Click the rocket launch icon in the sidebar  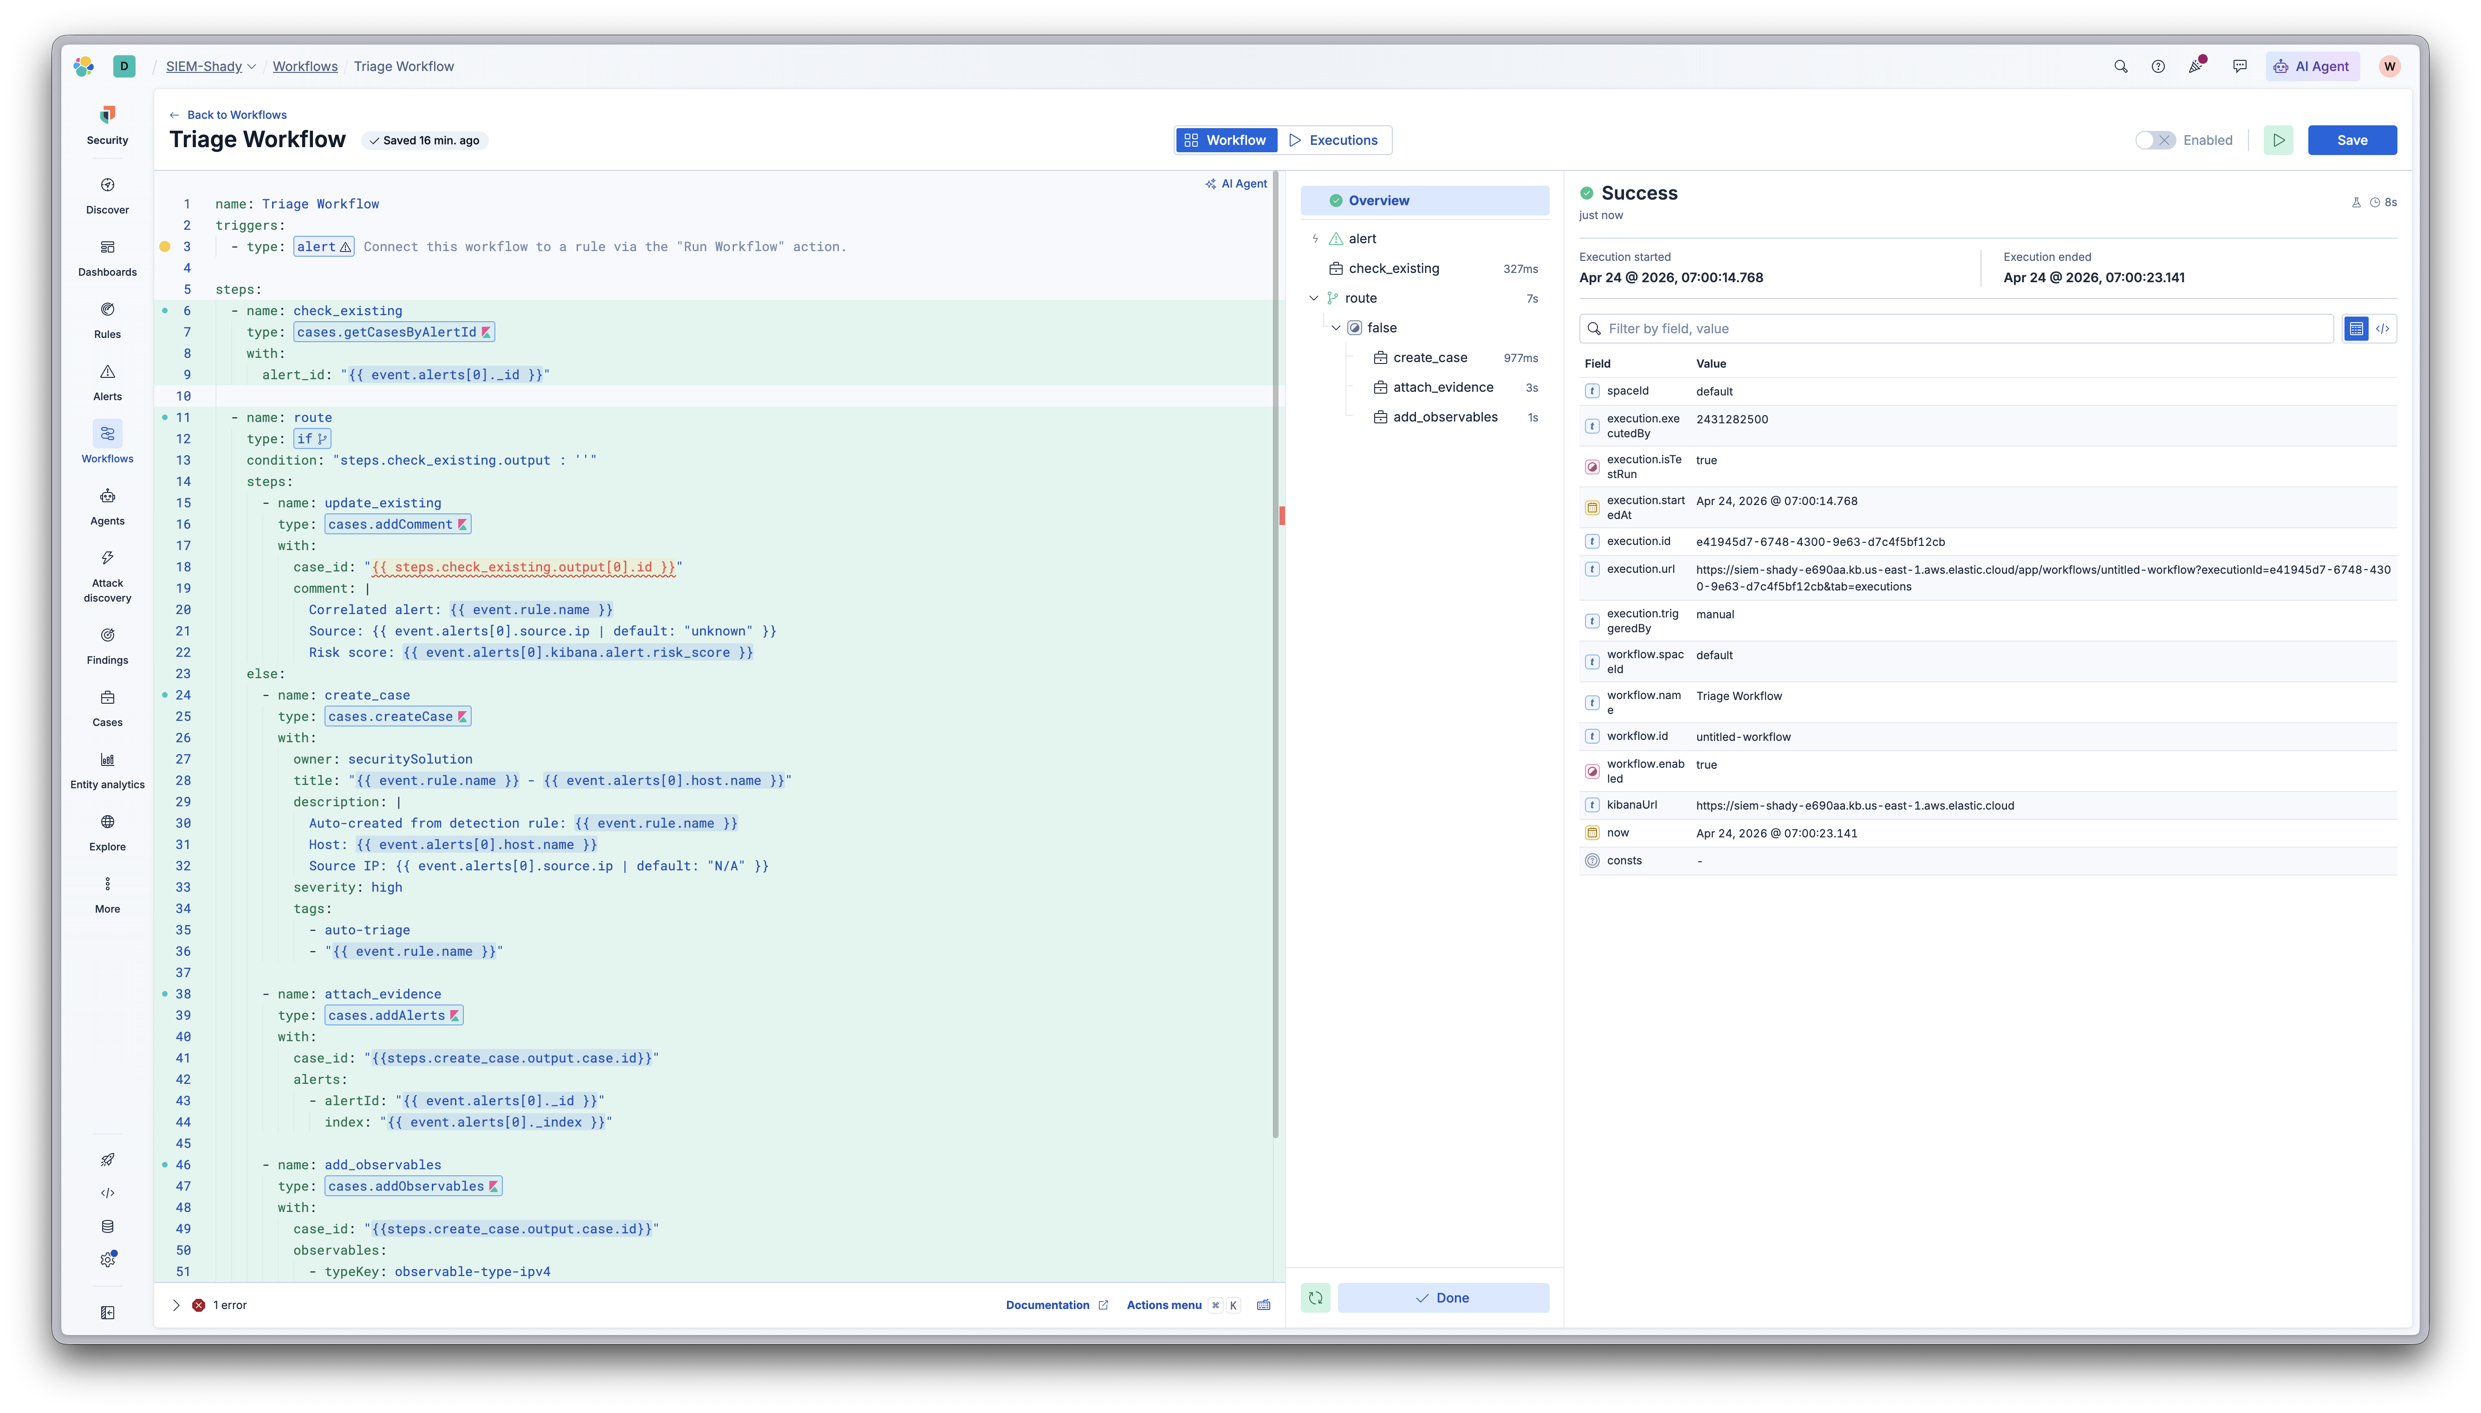click(x=108, y=1160)
